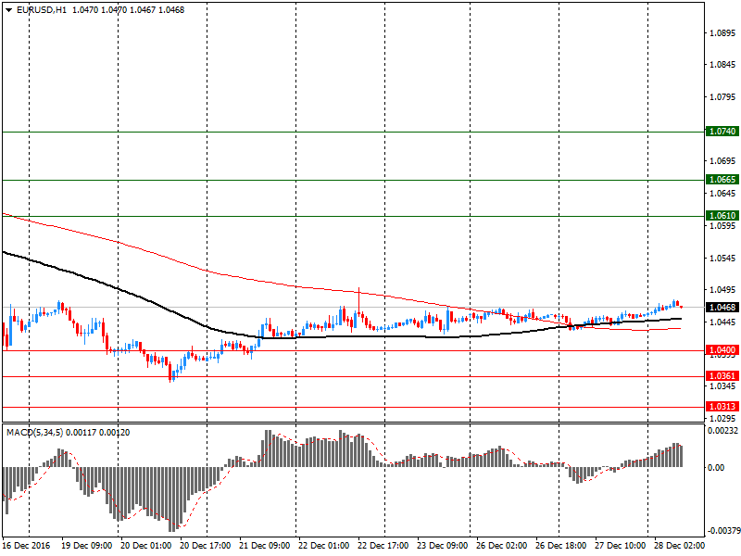
Task: Select the 19 Dec 09:00 time axis label
Action: coord(86,546)
